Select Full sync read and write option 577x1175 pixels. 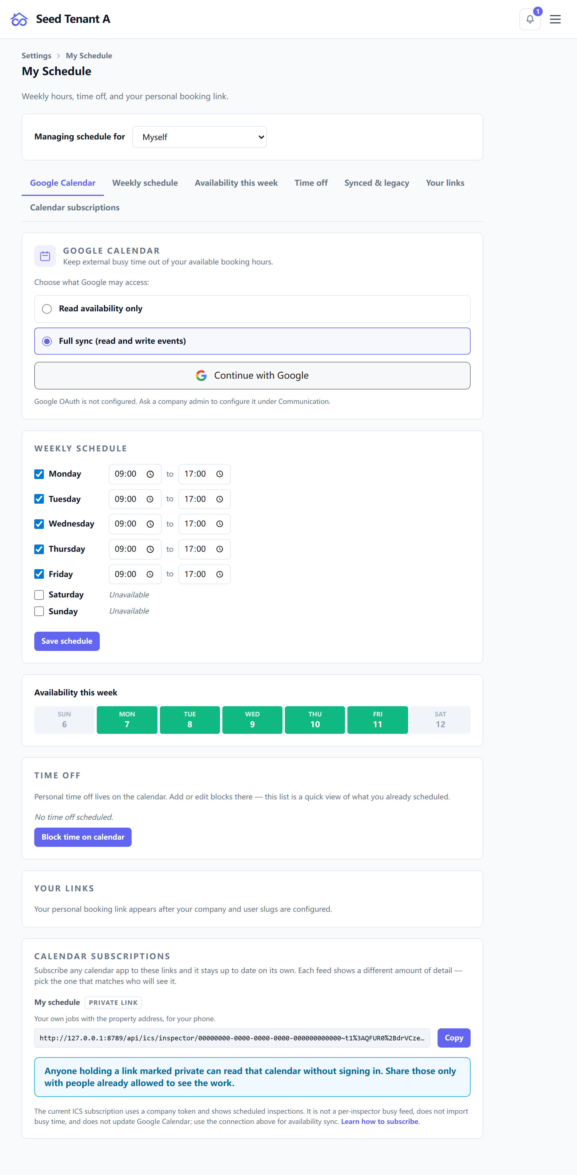point(252,341)
